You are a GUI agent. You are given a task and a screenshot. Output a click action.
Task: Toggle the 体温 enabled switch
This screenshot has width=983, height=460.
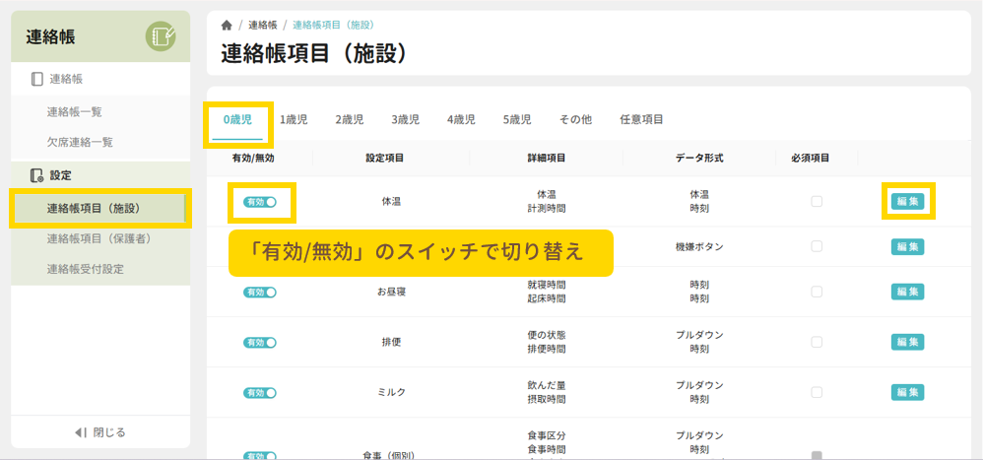click(x=261, y=202)
